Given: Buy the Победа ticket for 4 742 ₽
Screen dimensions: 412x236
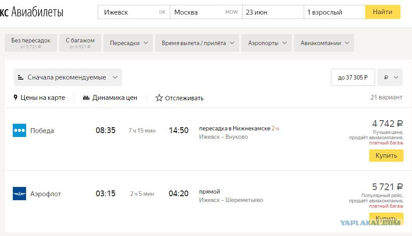Looking at the screenshot, I should click(386, 155).
